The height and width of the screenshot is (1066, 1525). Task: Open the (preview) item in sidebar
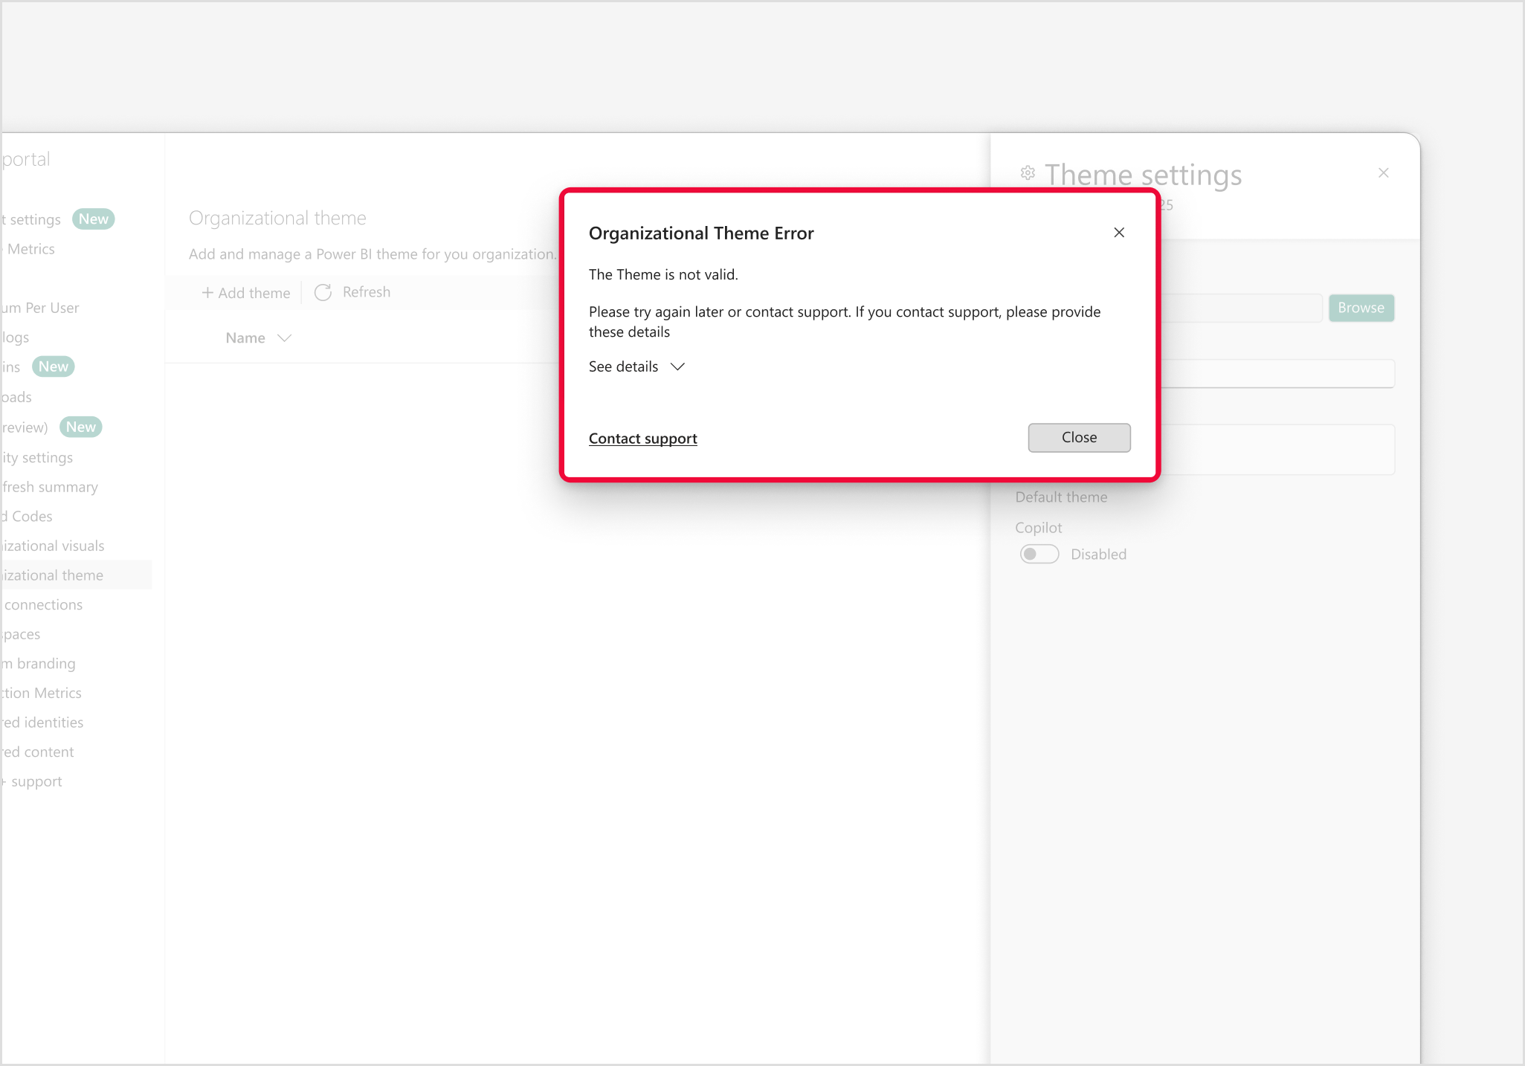click(x=24, y=427)
